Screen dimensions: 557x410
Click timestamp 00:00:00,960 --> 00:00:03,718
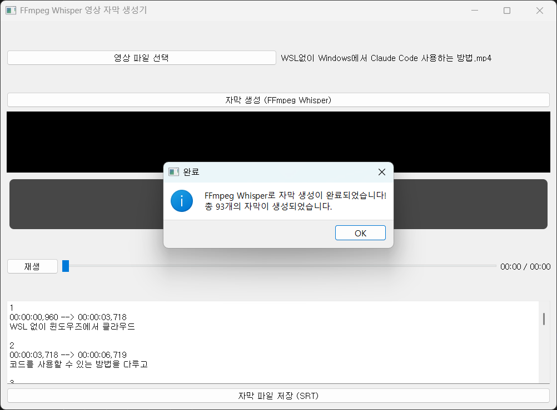click(x=68, y=317)
